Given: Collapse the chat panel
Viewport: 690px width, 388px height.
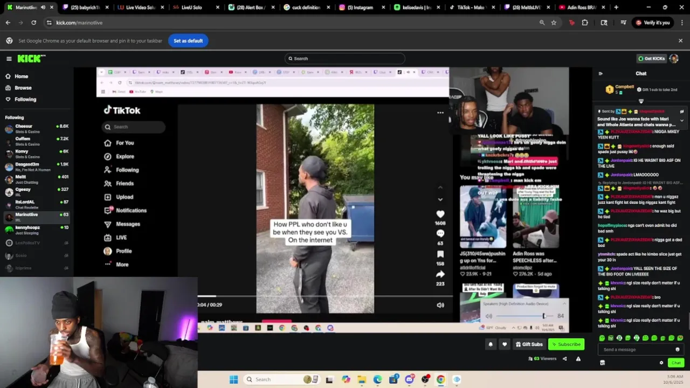Looking at the screenshot, I should [x=601, y=74].
